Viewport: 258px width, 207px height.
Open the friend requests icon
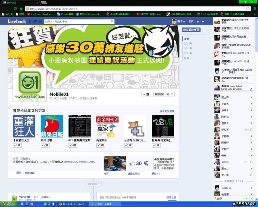30,21
